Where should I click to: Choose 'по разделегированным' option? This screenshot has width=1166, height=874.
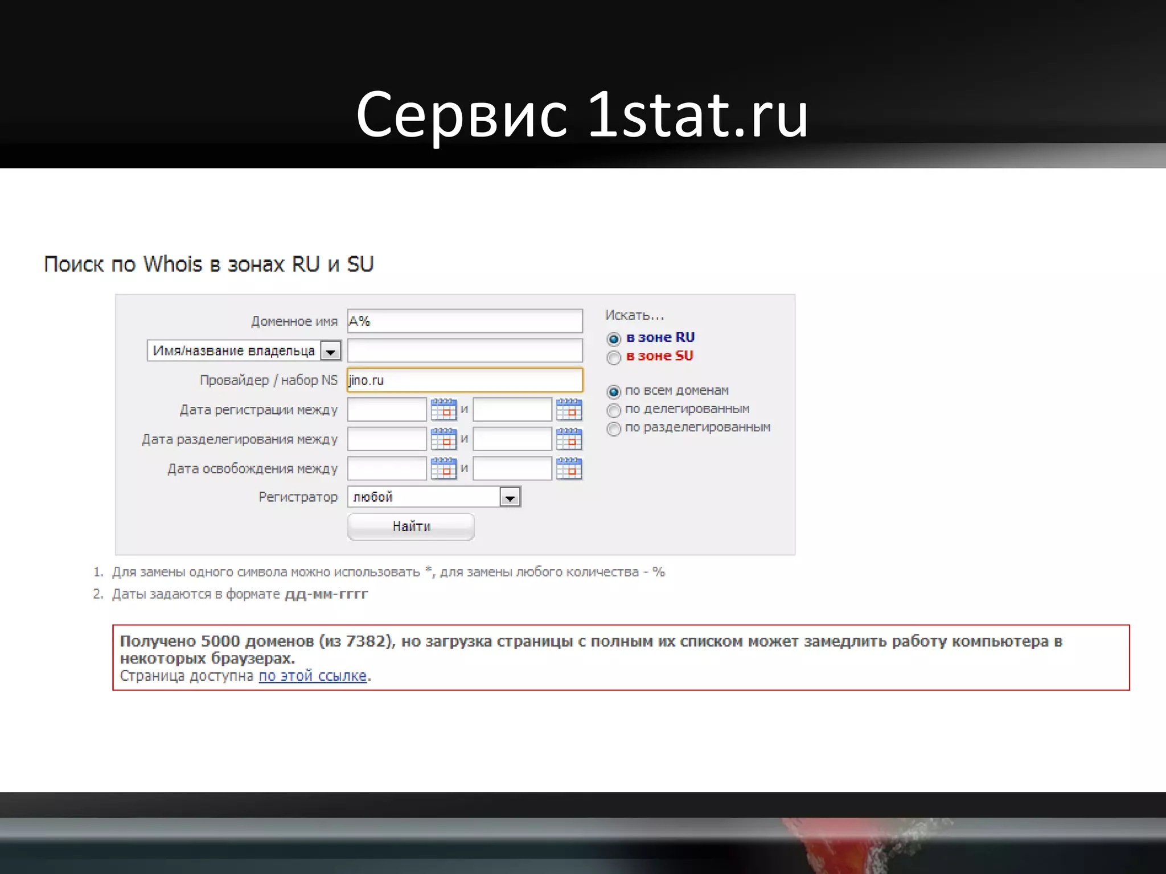click(x=614, y=428)
